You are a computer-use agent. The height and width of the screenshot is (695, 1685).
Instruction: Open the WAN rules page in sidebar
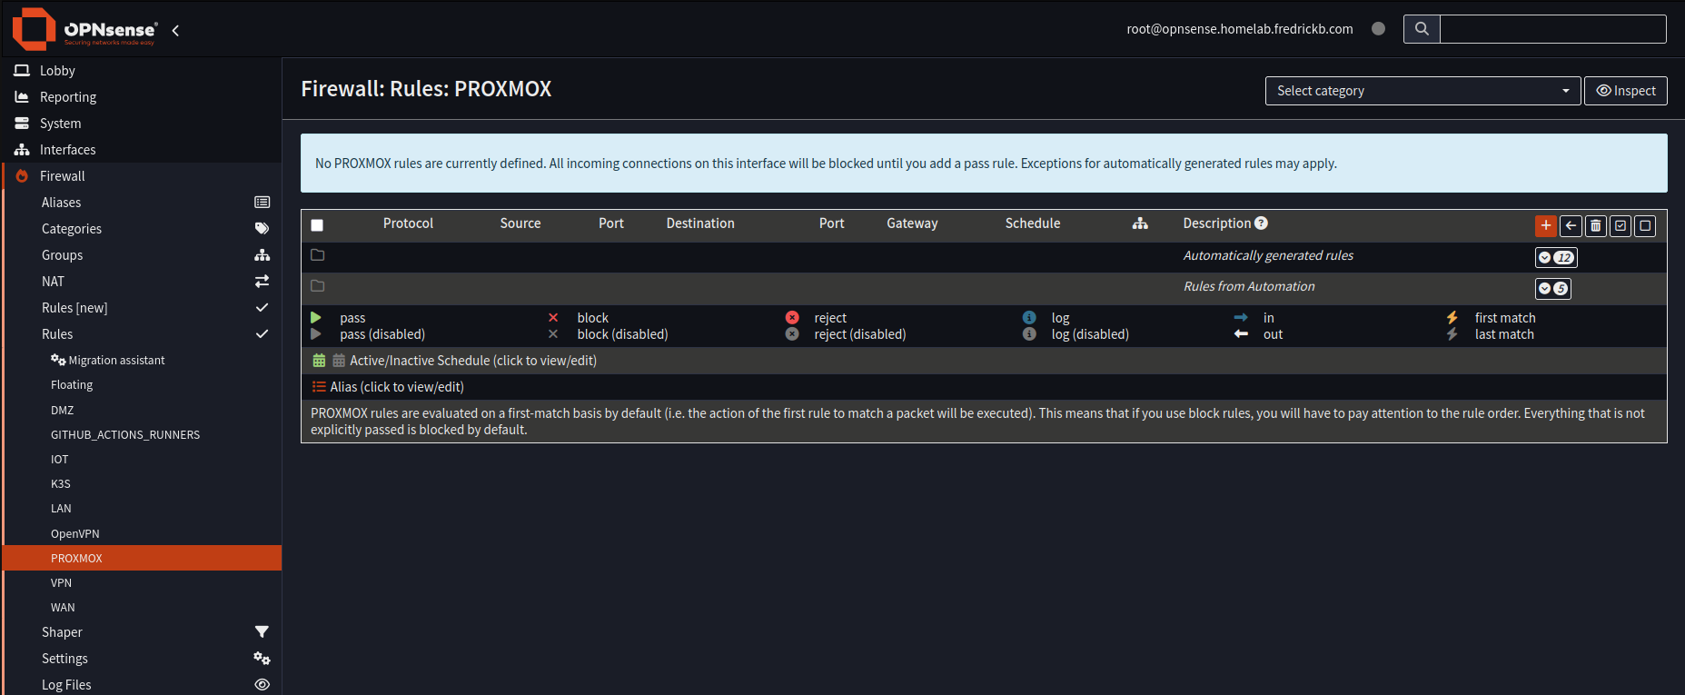tap(63, 608)
